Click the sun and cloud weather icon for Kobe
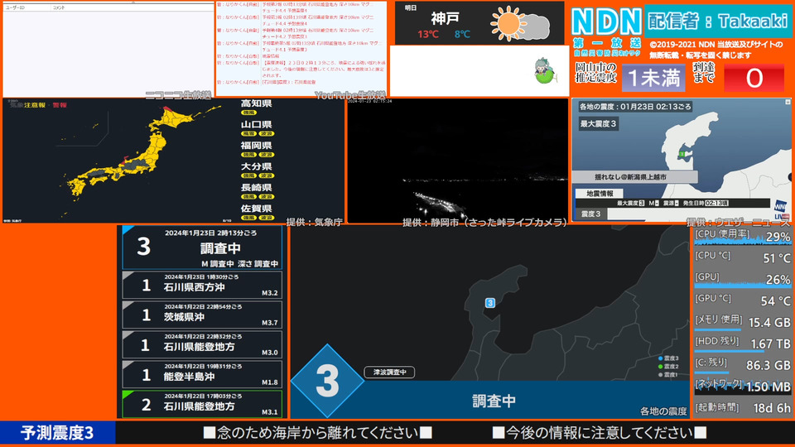The width and height of the screenshot is (795, 447). click(520, 24)
